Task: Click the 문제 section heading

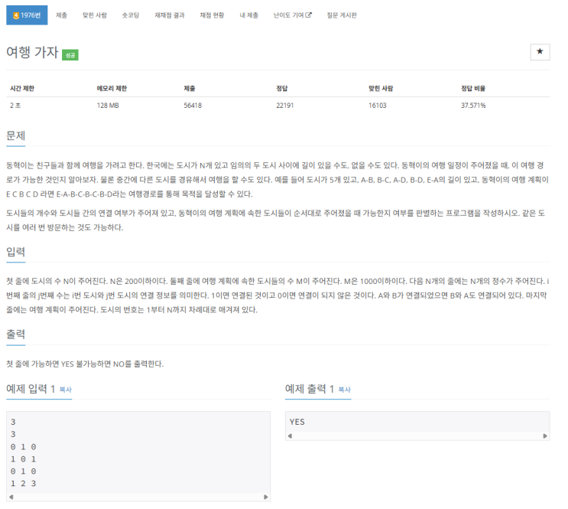Action: point(15,135)
